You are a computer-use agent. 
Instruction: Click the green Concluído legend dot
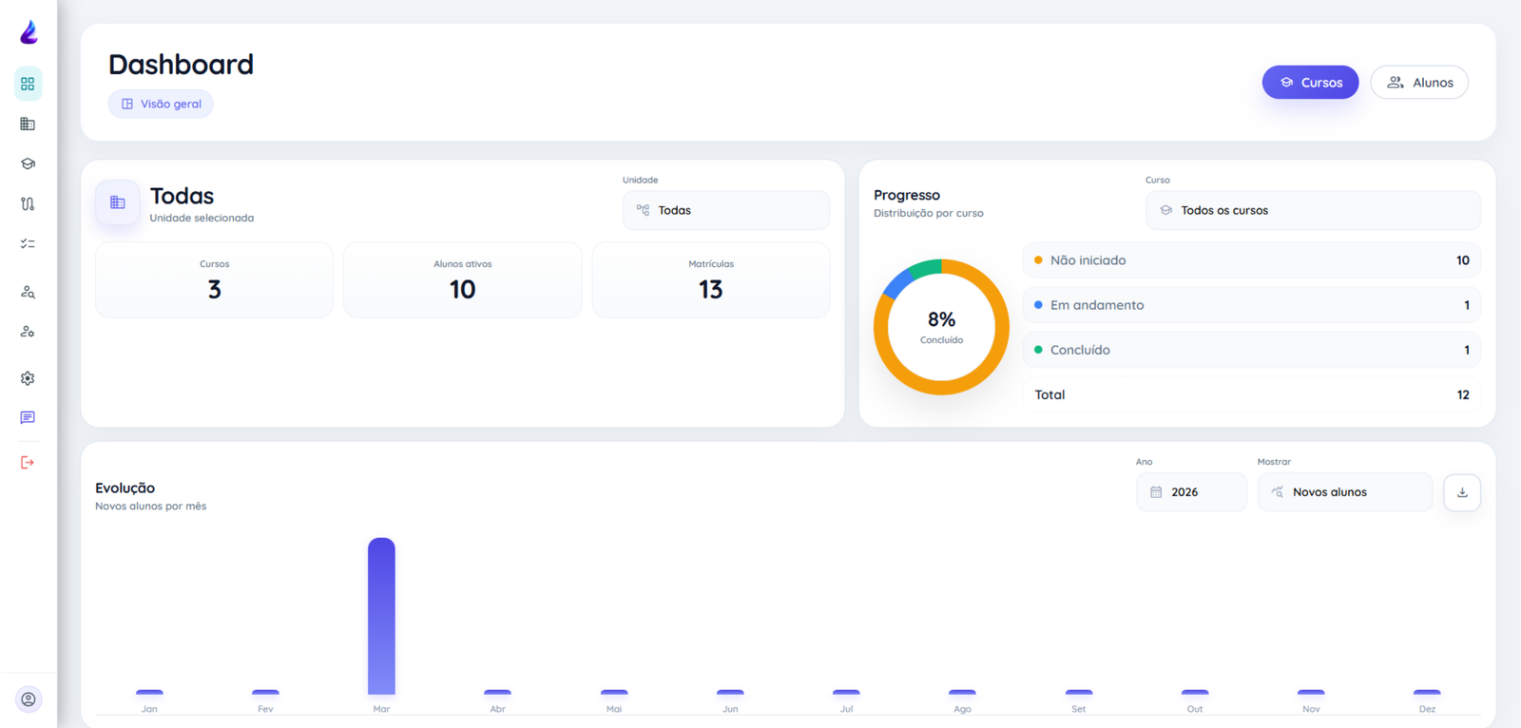[x=1038, y=350]
